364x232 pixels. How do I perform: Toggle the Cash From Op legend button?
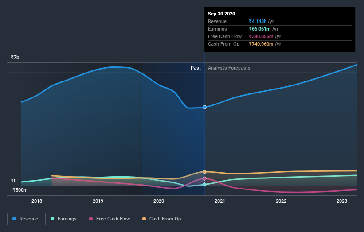point(161,219)
